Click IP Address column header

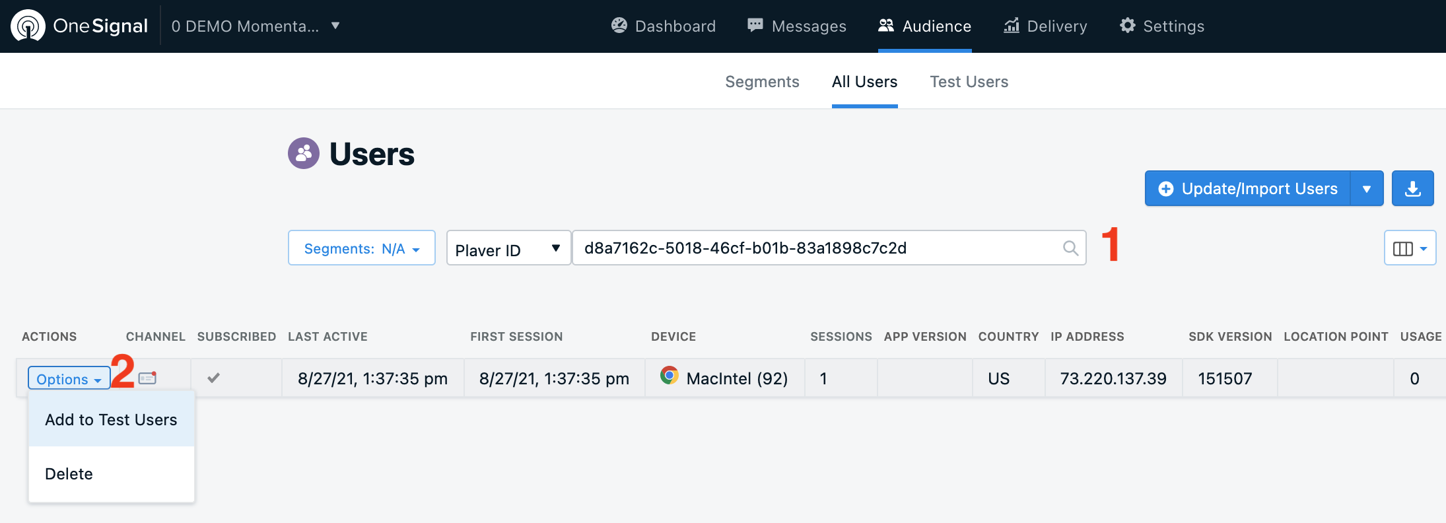(x=1087, y=336)
